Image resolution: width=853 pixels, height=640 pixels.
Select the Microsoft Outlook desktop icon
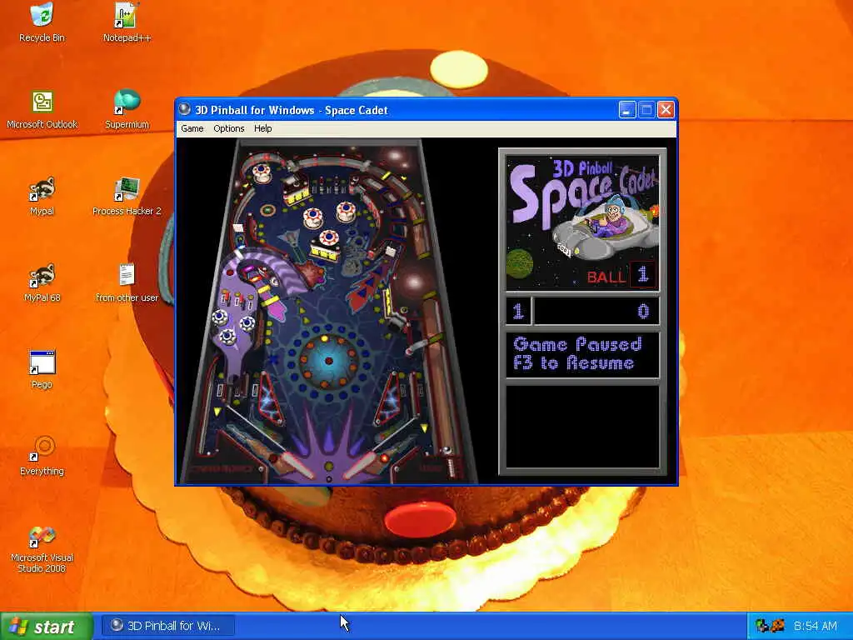tap(42, 109)
